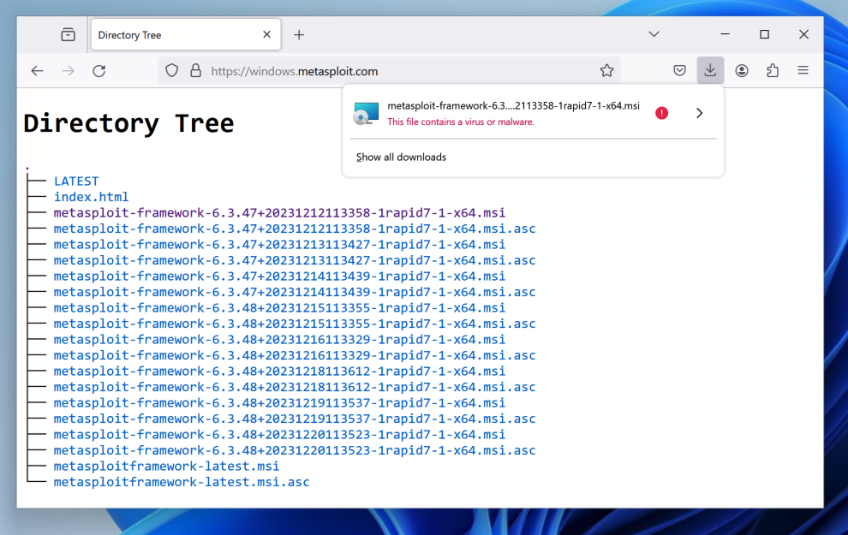The image size is (848, 535).
Task: Click the address bar URL field
Action: 394,71
